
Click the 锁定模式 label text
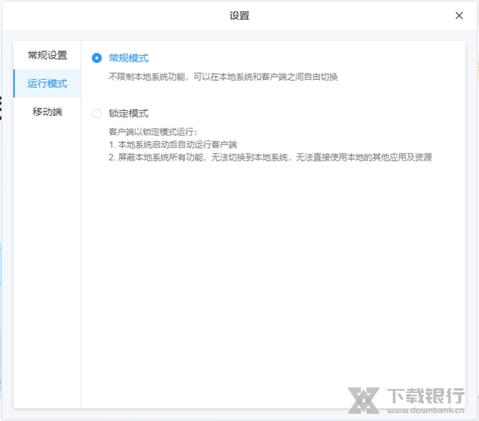[129, 113]
